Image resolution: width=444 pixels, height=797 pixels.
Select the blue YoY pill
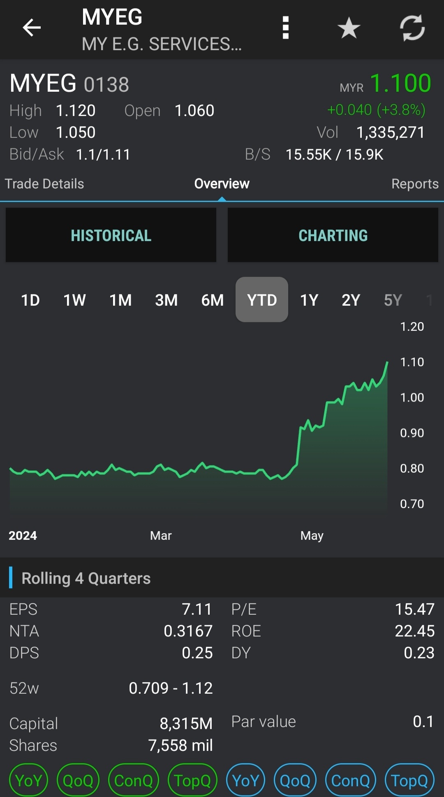point(245,780)
